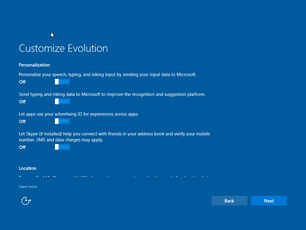The image size is (306, 230).
Task: Toggle the send typing and inking data switch
Action: click(62, 102)
